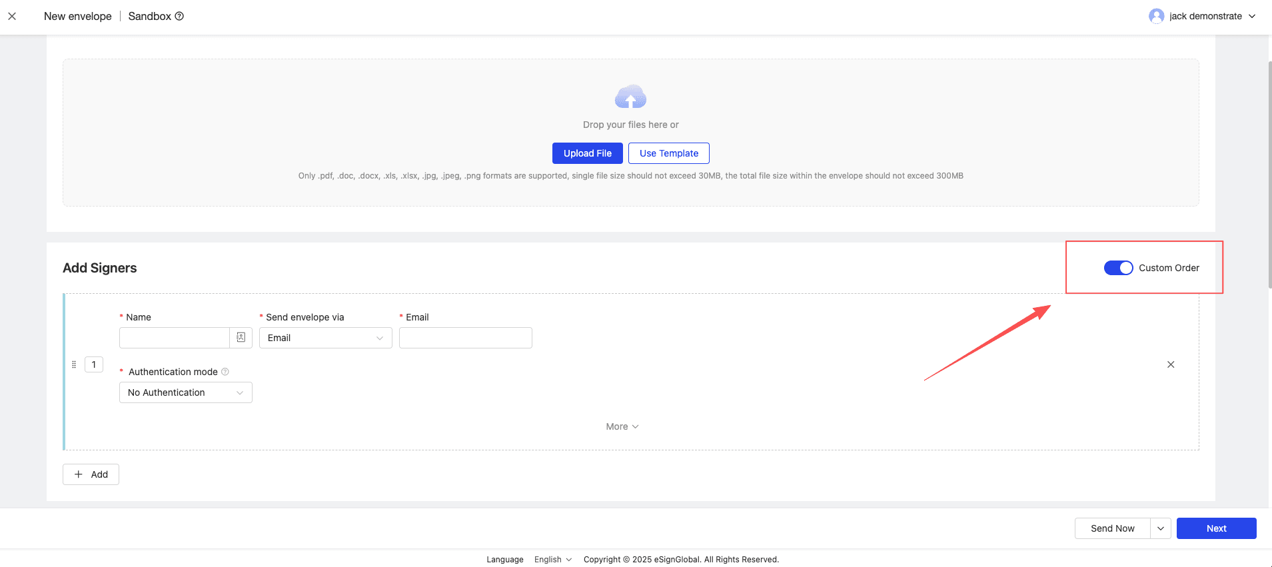Click the plus Add signer button

coord(91,474)
